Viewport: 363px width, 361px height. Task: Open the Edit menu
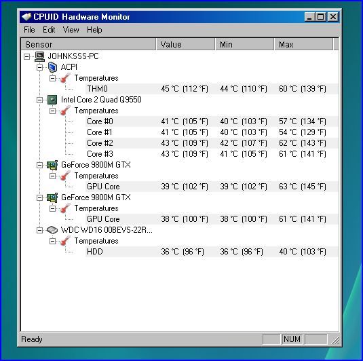point(49,30)
